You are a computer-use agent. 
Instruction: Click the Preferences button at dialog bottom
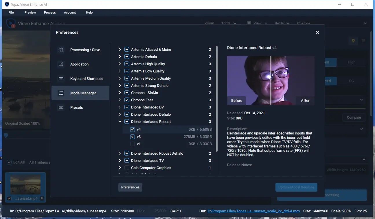130,187
